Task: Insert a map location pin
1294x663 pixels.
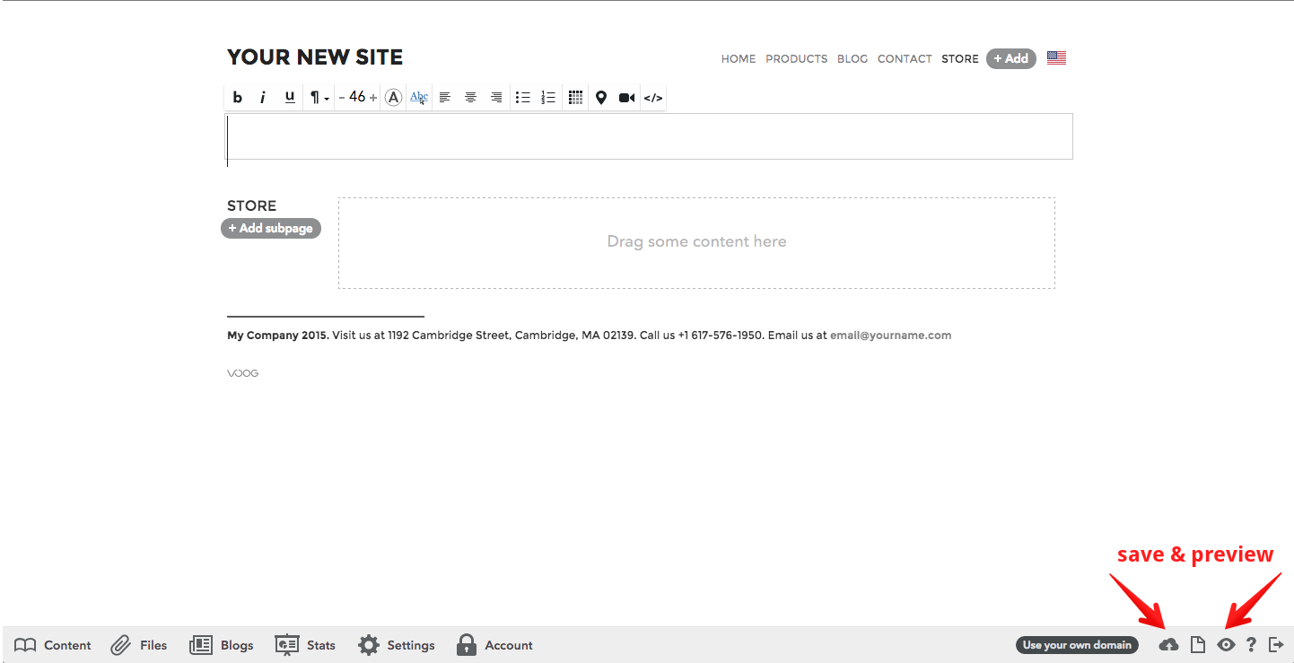Action: click(601, 98)
